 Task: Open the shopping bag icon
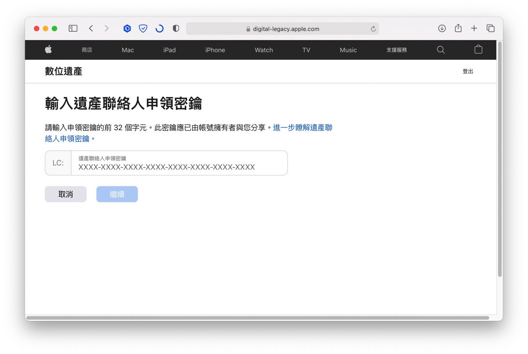coord(478,50)
